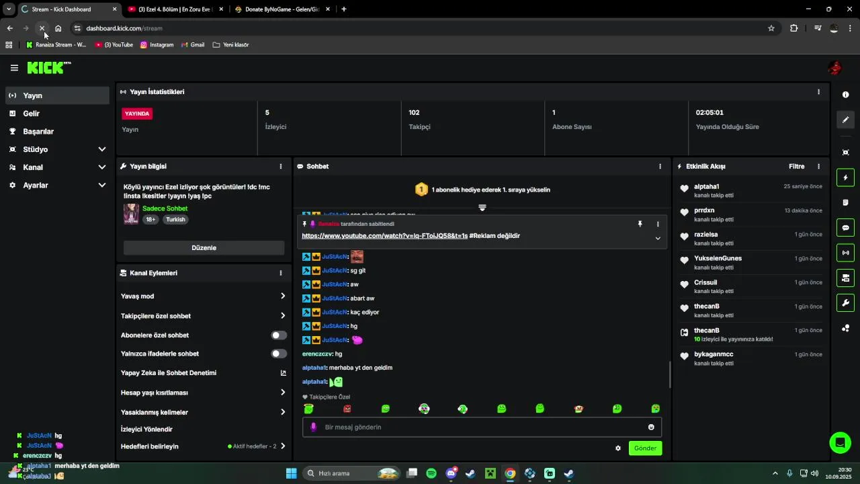Unpin the pinned chat message
Image resolution: width=860 pixels, height=484 pixels.
point(640,224)
